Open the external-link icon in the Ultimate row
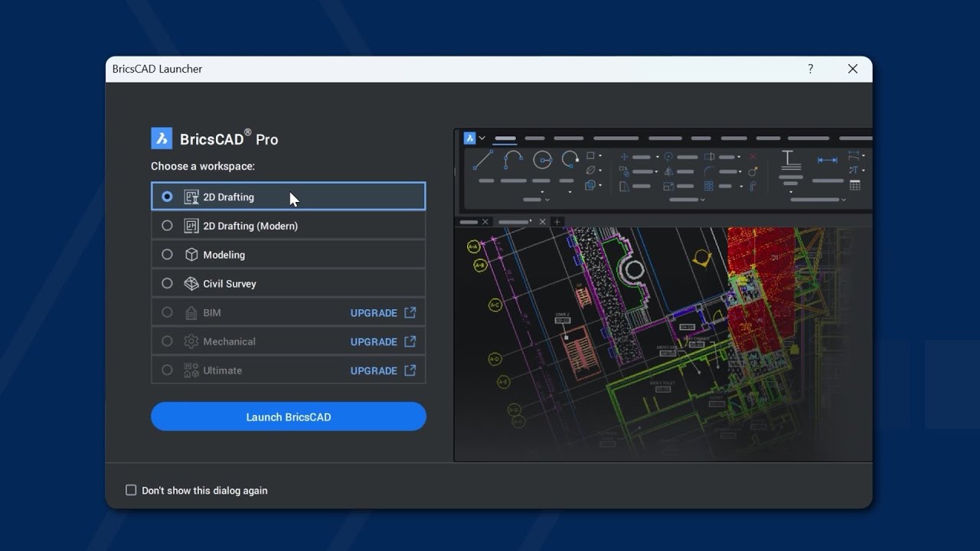This screenshot has width=980, height=551. (410, 370)
